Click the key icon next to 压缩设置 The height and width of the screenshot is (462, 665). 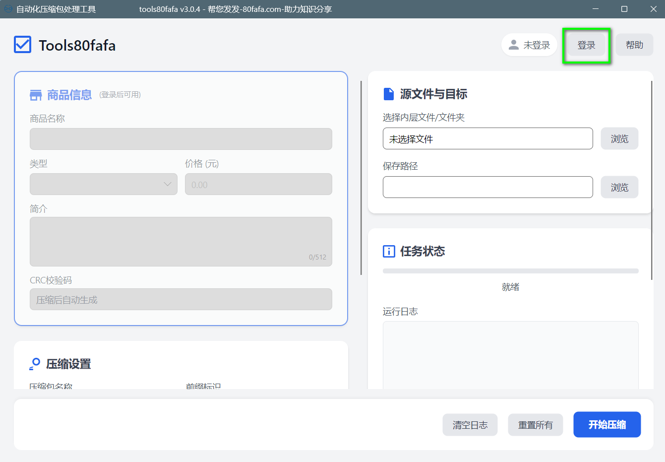click(x=35, y=364)
